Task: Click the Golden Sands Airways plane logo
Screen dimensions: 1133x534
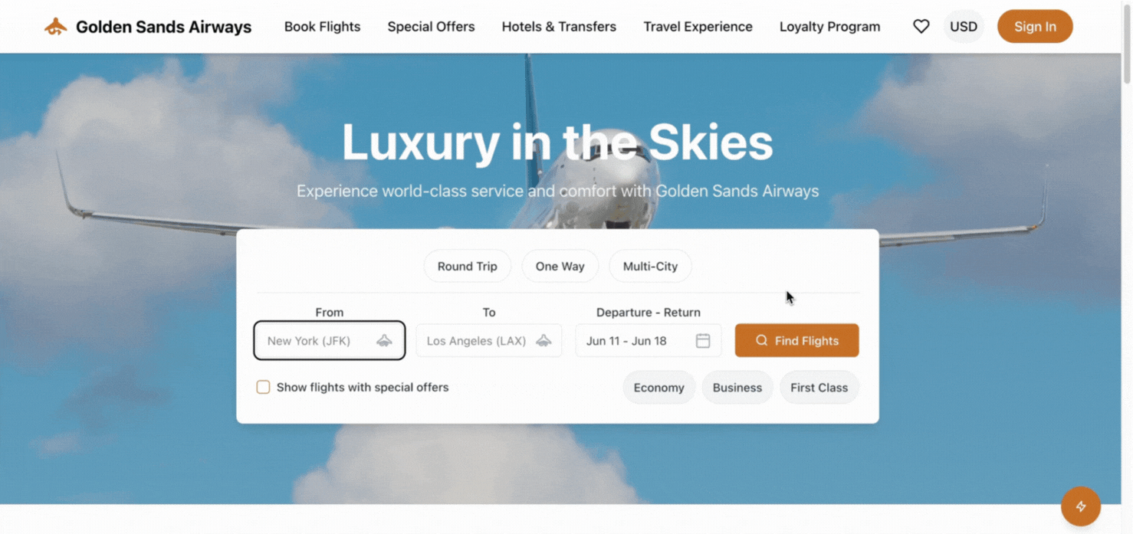Action: point(54,25)
